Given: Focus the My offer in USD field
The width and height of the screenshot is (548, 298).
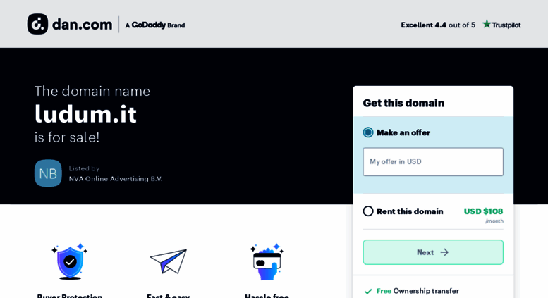Looking at the screenshot, I should (x=433, y=161).
